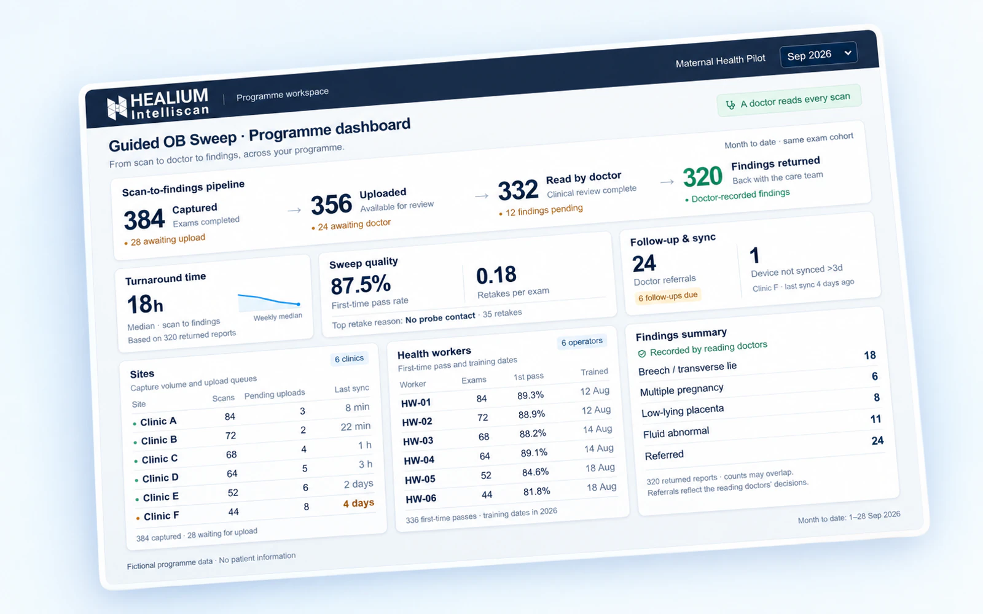The width and height of the screenshot is (983, 614).
Task: Click the 'Pending uploads' column header
Action: [x=275, y=394]
